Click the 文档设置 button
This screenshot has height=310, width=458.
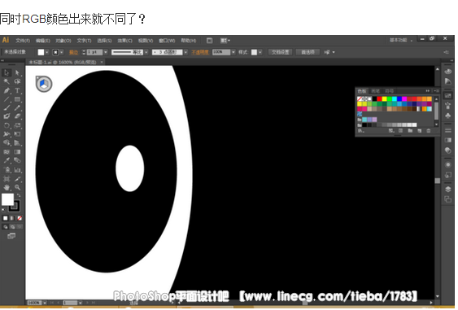pos(281,52)
